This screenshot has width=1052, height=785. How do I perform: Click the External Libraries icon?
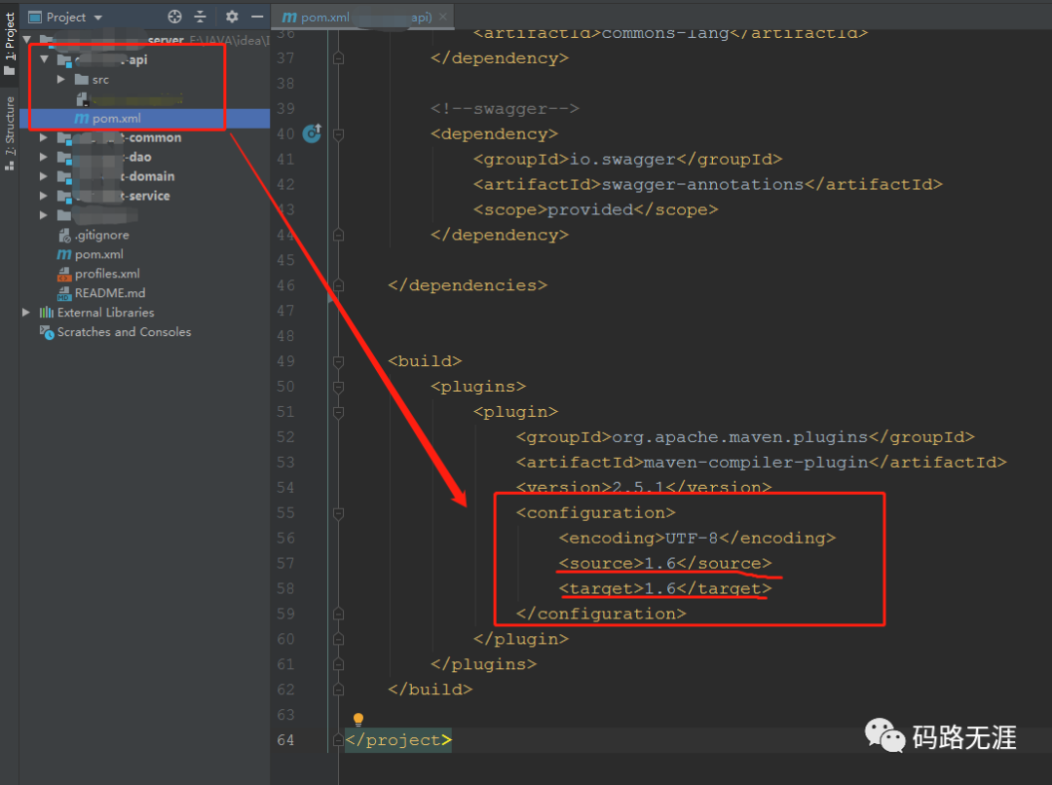(x=47, y=313)
